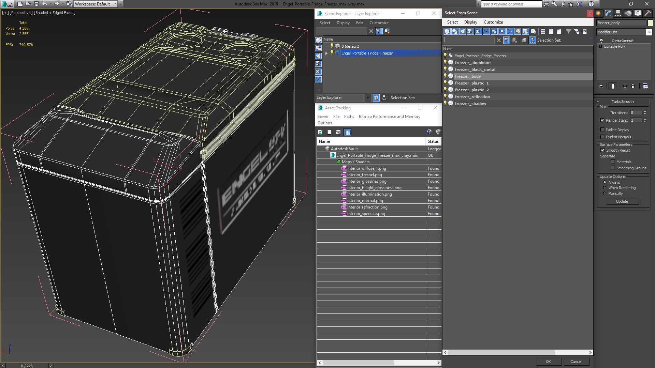
Task: Click the Update button
Action: tap(622, 201)
